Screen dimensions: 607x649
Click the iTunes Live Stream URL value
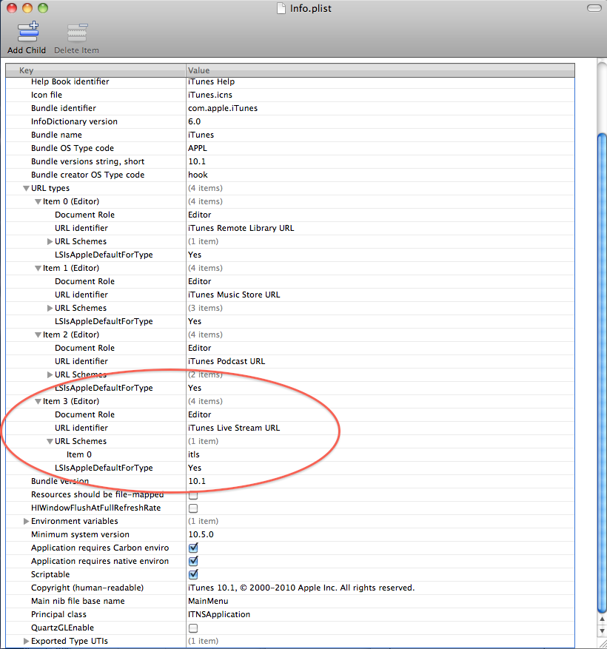tap(234, 428)
